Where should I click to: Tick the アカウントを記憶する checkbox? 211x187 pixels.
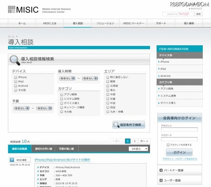coord(168,145)
